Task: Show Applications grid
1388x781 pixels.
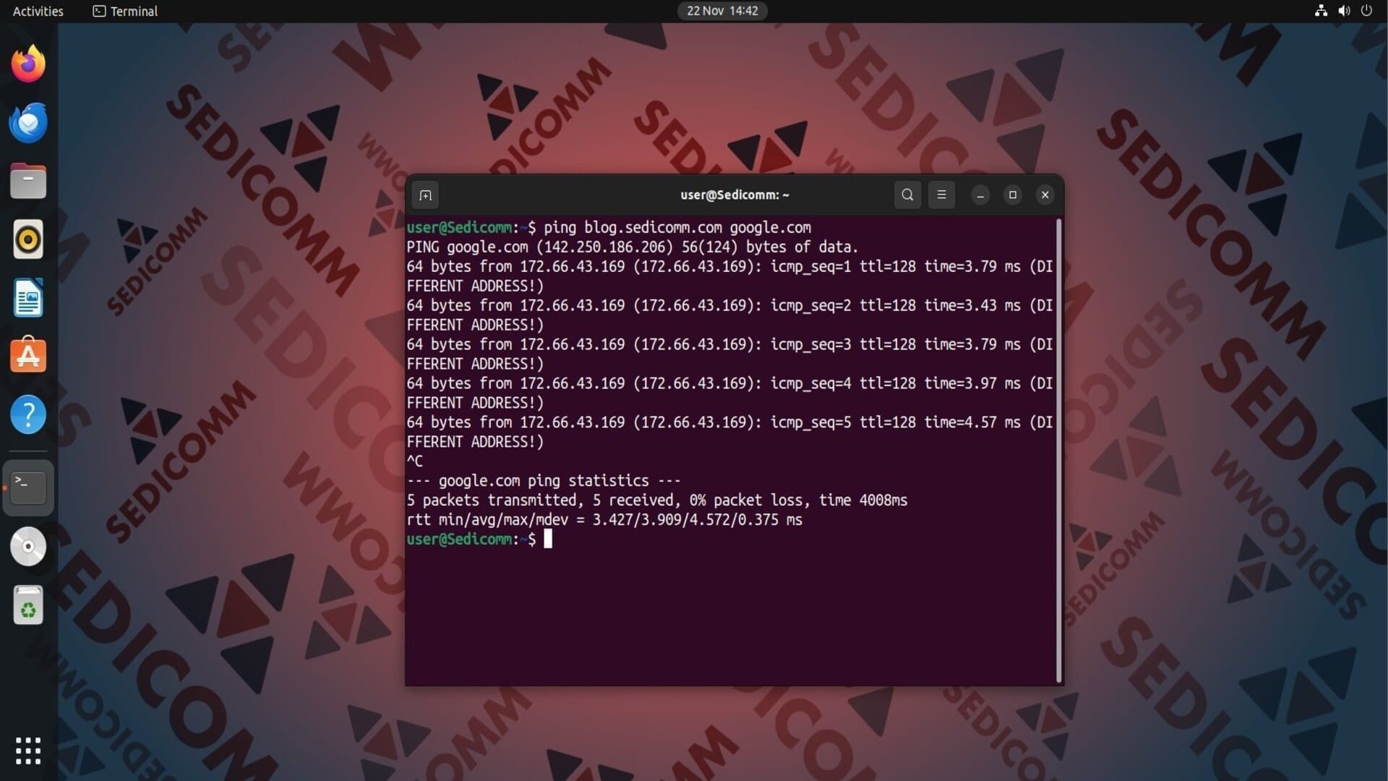Action: (x=28, y=751)
